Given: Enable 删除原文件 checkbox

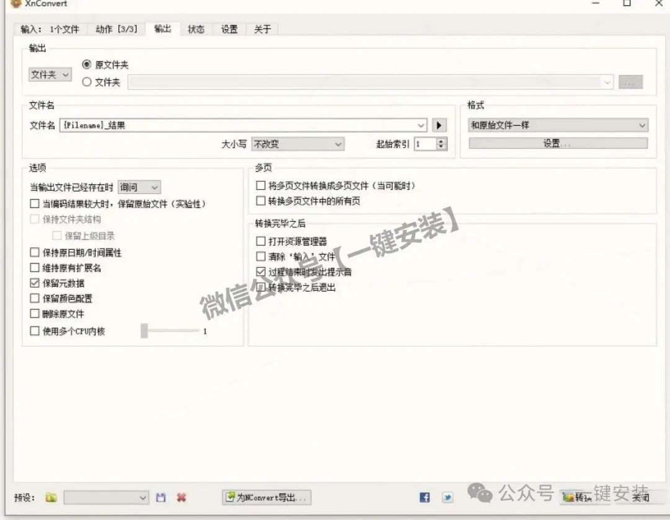Looking at the screenshot, I should tap(35, 314).
